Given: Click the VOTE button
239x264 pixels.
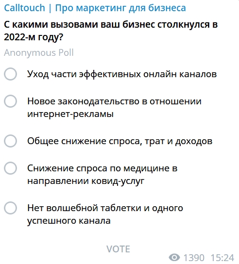Looking at the screenshot, I should [119, 249].
